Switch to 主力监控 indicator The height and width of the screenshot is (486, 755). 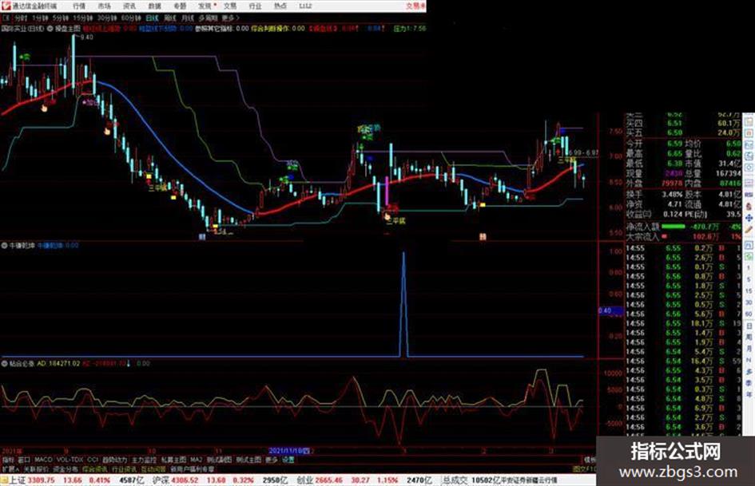pos(144,460)
